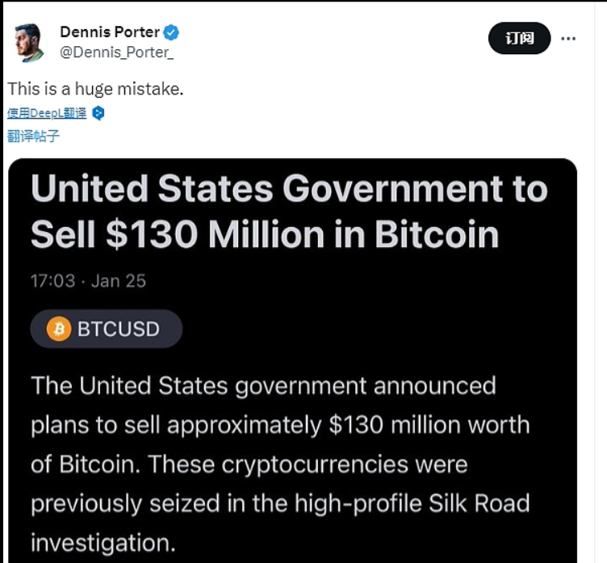Open Dennis Porter's profile avatar
Viewport: 607px width, 563px height.
click(28, 42)
